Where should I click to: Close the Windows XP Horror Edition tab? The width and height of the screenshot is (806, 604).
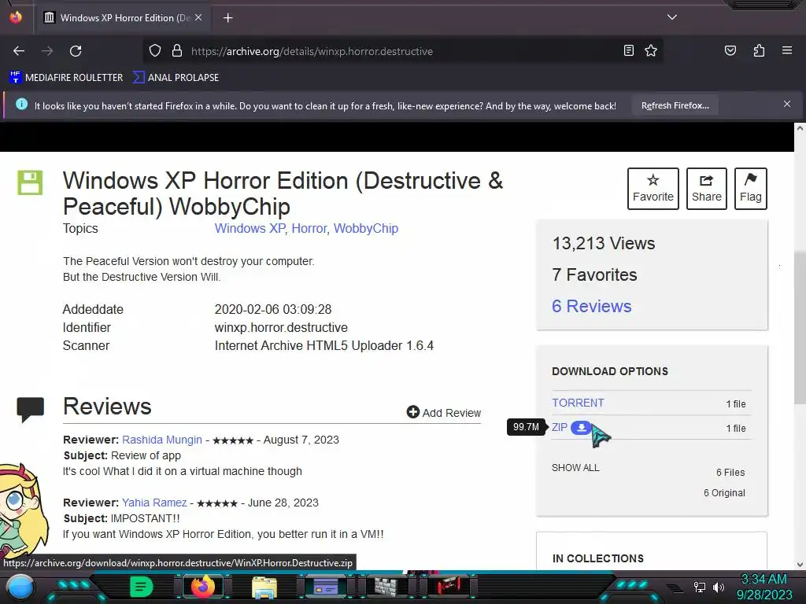coord(198,17)
